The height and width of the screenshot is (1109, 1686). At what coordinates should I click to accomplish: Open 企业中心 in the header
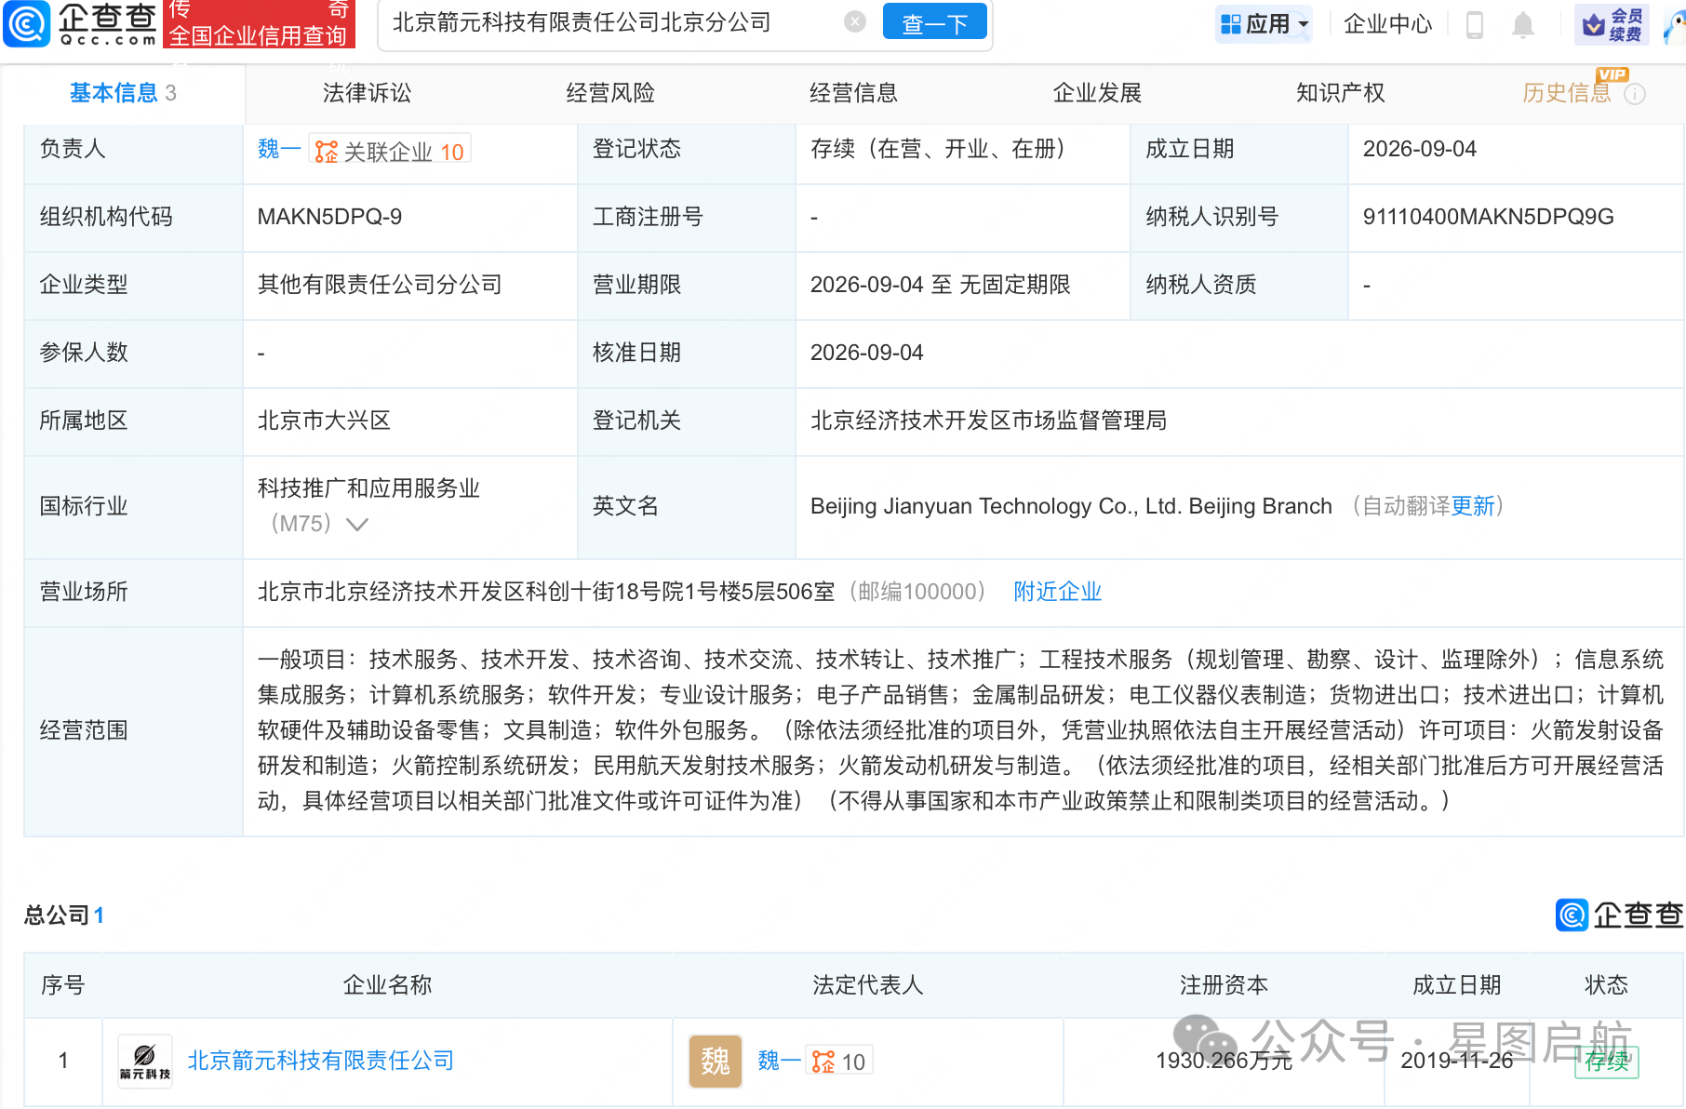tap(1387, 24)
